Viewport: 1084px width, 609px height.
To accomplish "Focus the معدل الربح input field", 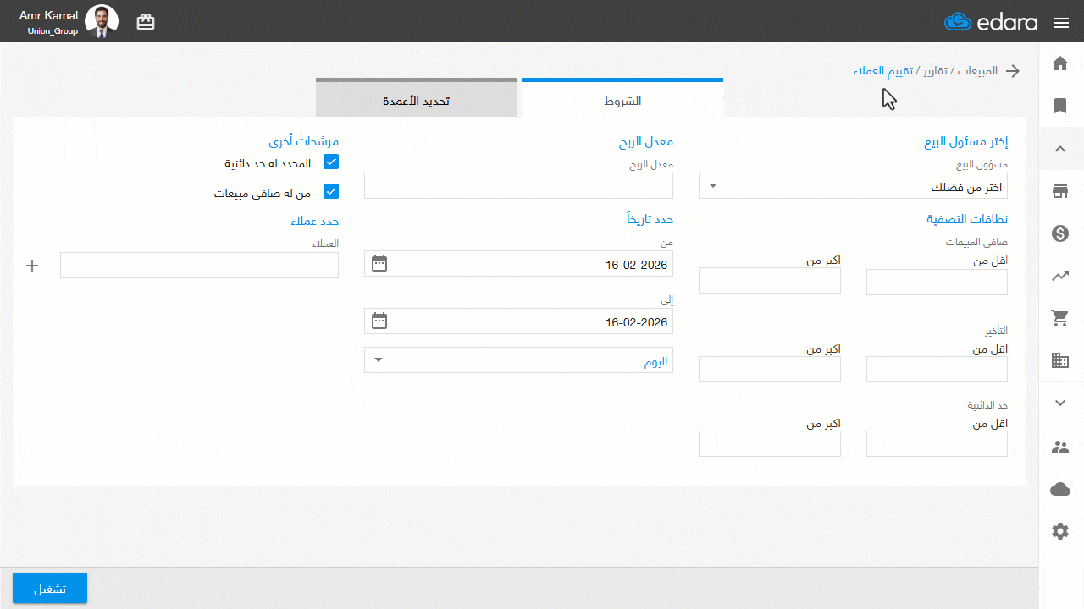I will [x=518, y=186].
